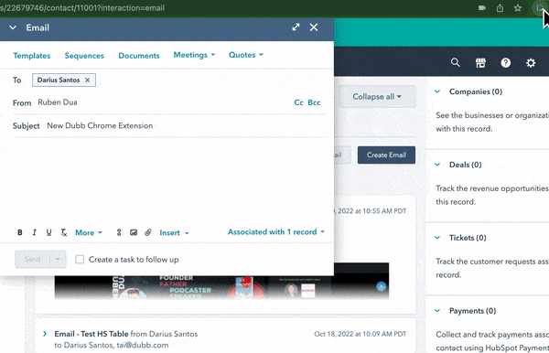
Task: Open the HubSpot marketplace icon
Action: pyautogui.click(x=480, y=63)
